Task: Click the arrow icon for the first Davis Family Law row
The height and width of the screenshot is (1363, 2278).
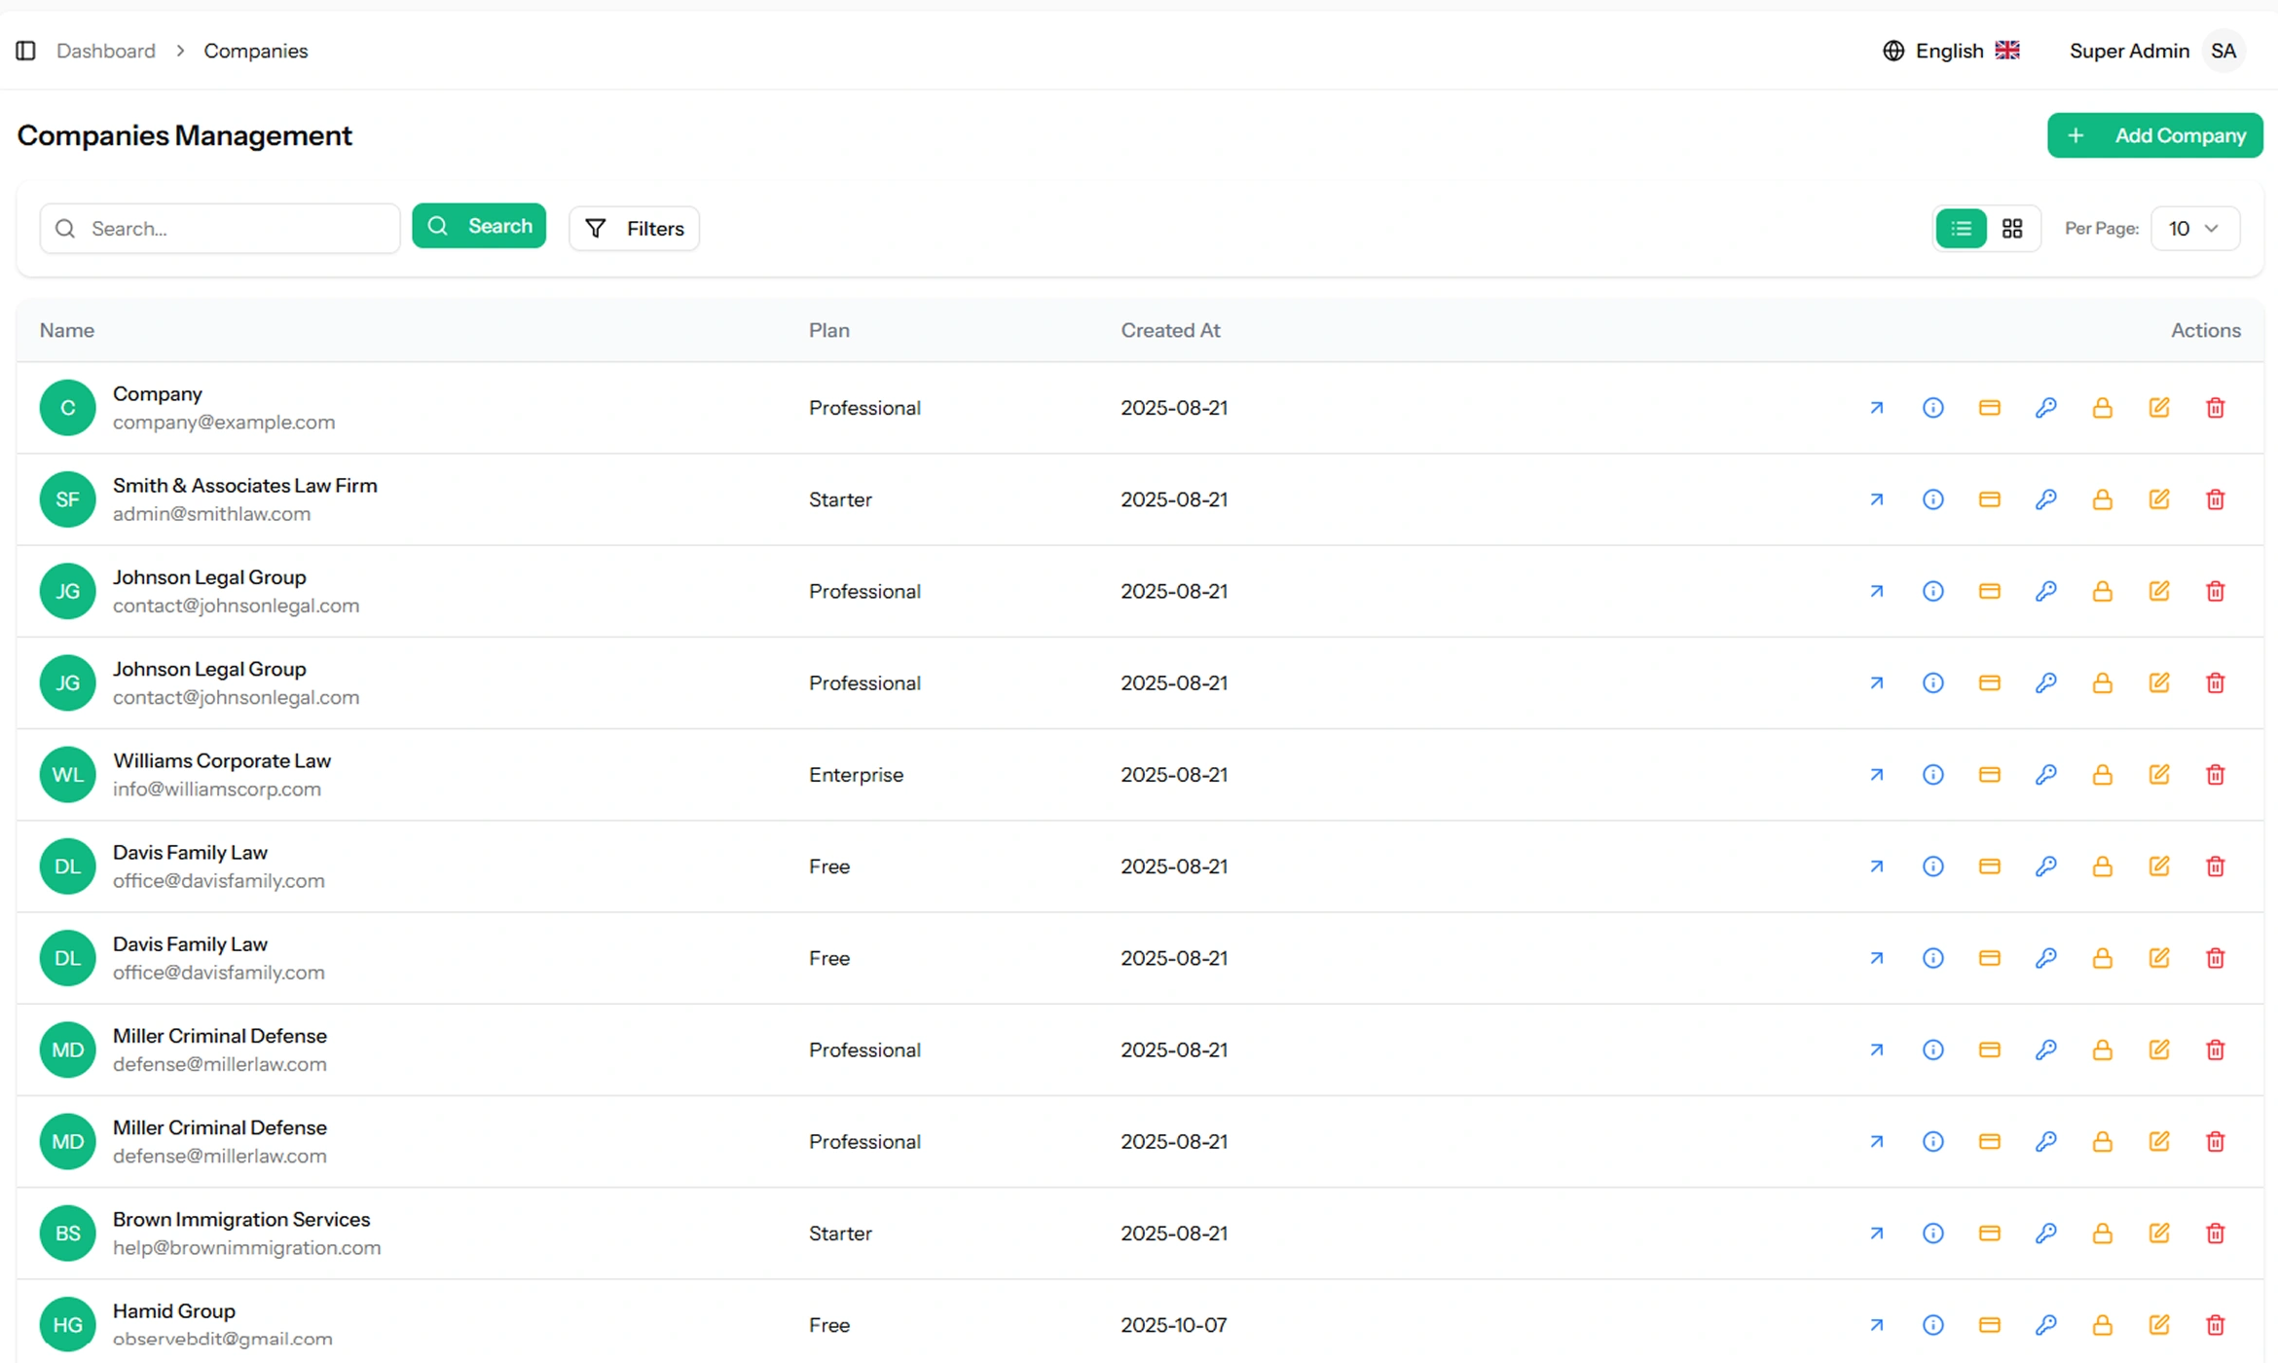Action: [1877, 866]
